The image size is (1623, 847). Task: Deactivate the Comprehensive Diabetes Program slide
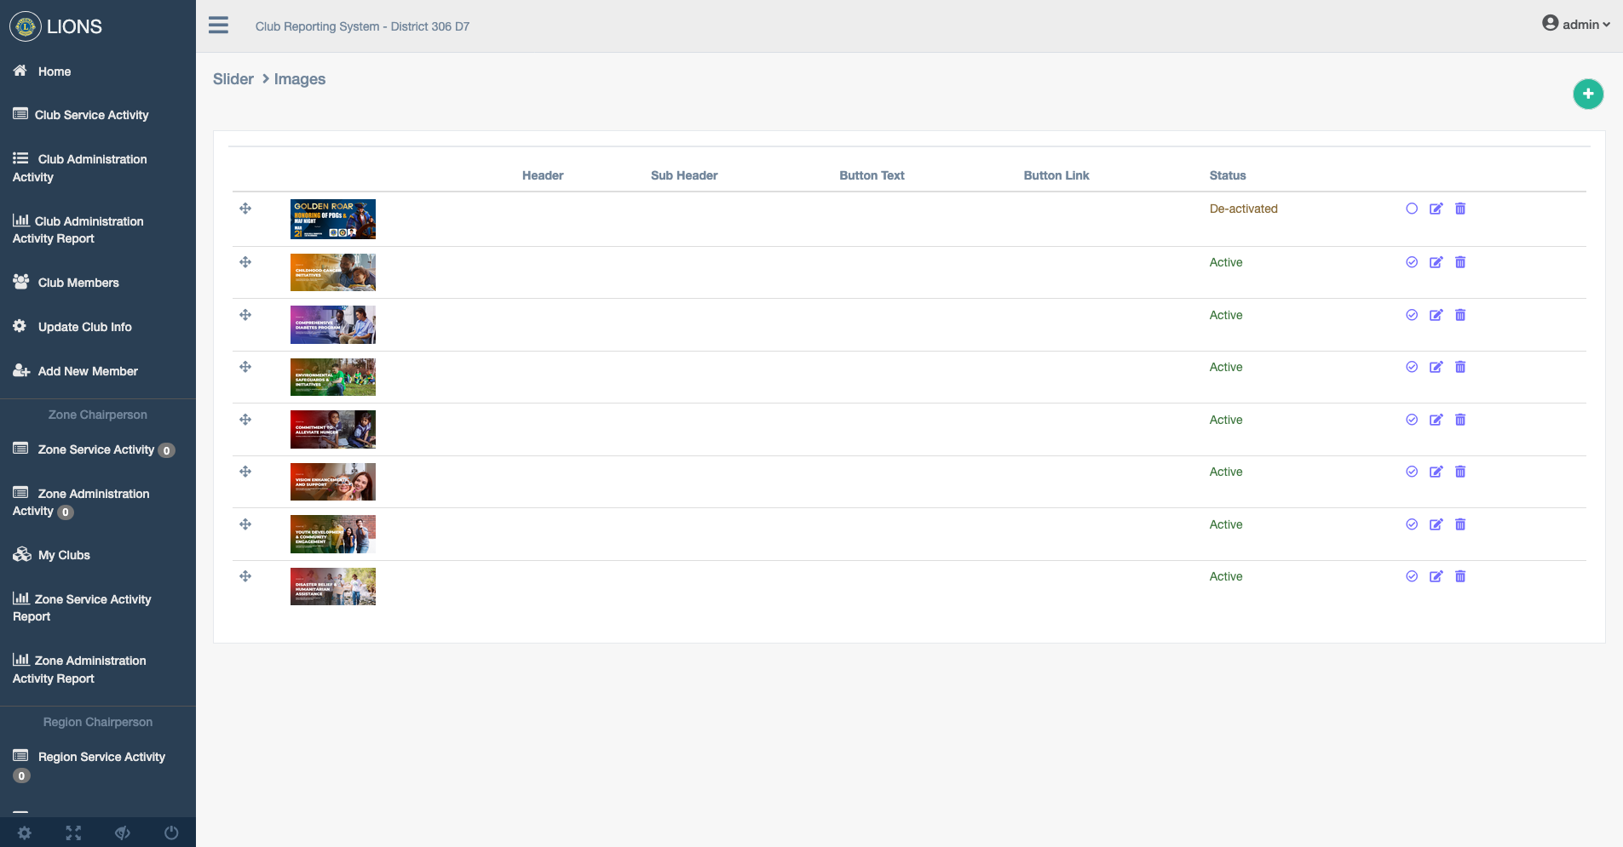pyautogui.click(x=1412, y=315)
